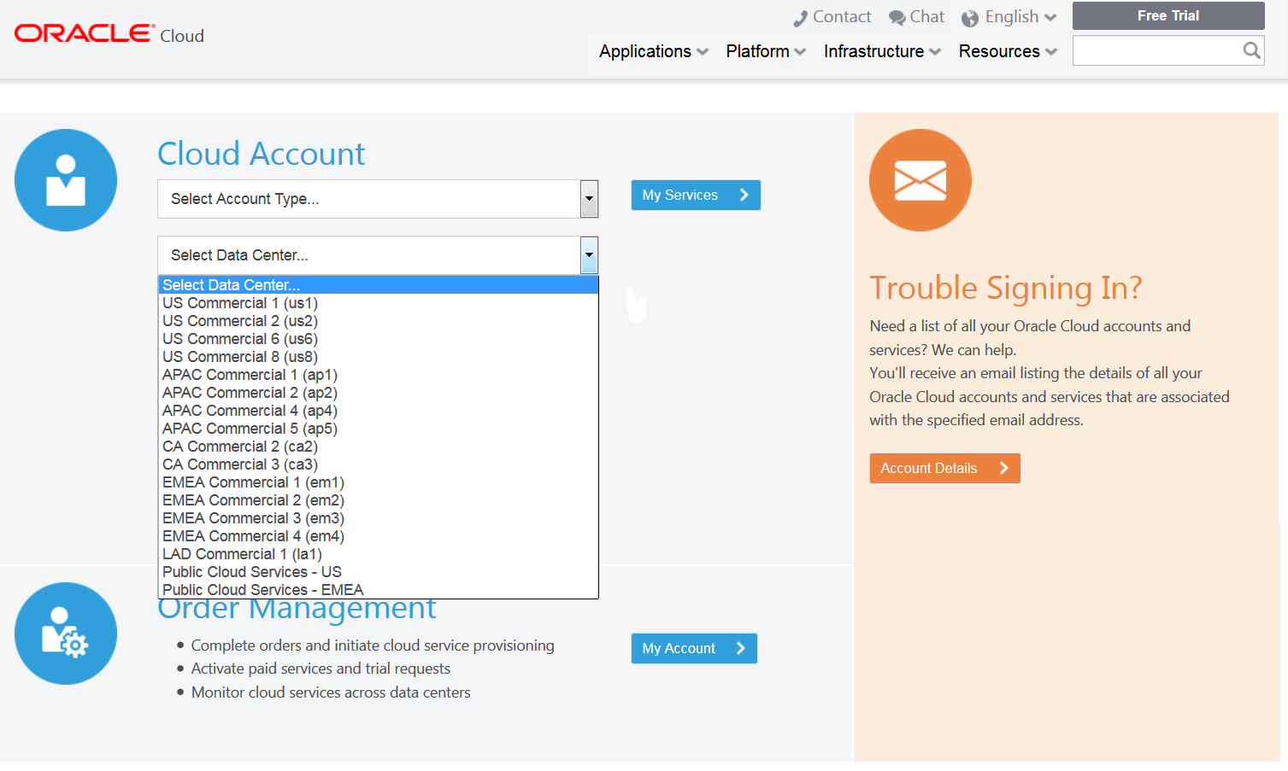This screenshot has height=771, width=1288.
Task: Click the Cloud Account person icon
Action: (66, 179)
